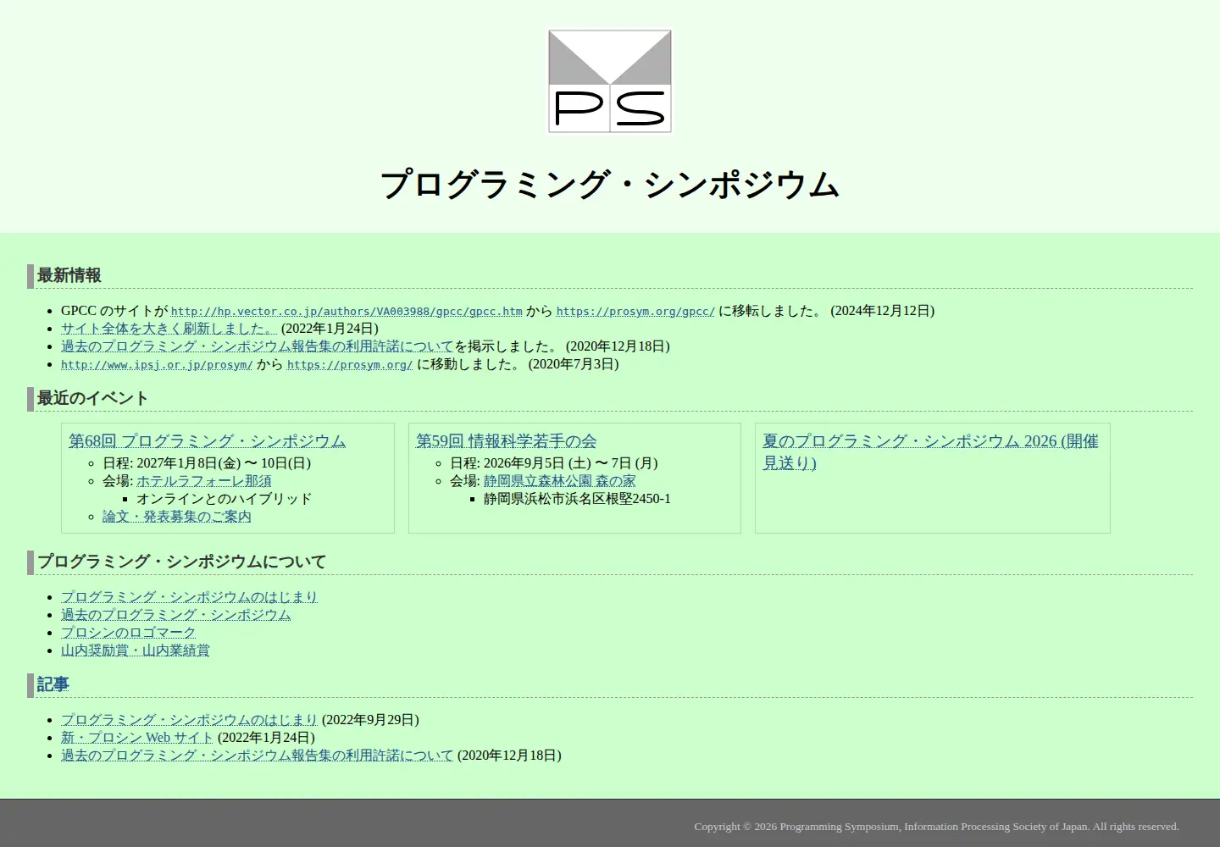Open プログラミング・シンポジウムのはじまり in について section
The image size is (1220, 847).
(x=189, y=597)
